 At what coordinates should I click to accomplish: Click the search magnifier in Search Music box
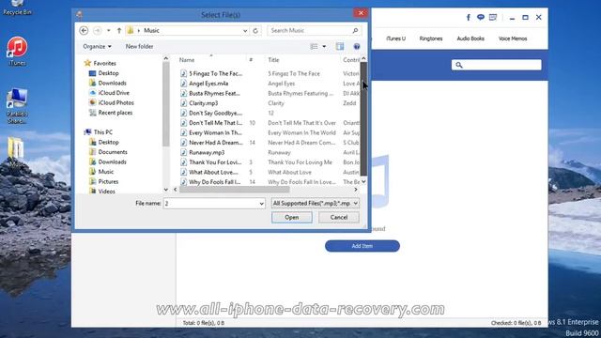[355, 30]
